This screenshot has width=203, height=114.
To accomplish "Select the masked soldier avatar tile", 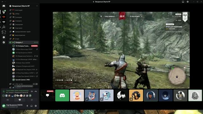I will tap(180, 95).
